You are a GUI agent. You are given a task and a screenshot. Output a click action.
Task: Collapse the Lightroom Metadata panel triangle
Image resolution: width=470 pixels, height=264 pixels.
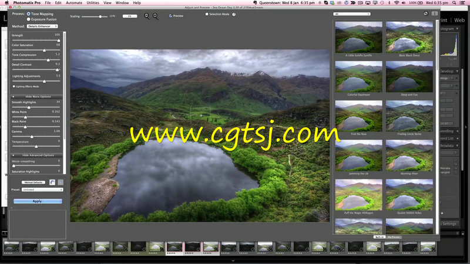457,145
